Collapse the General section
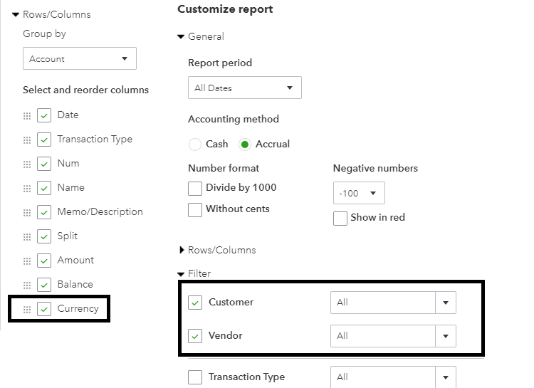Image resolution: width=534 pixels, height=388 pixels. click(x=182, y=37)
